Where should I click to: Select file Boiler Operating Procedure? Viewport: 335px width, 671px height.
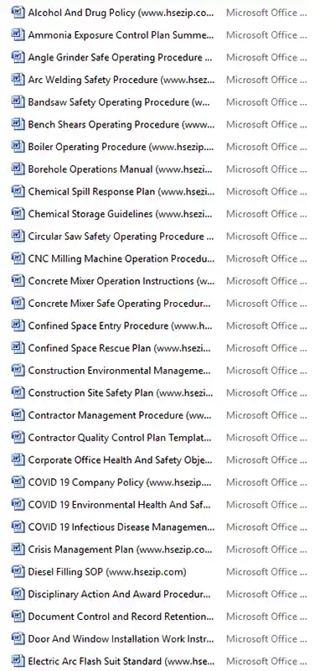coord(121,146)
